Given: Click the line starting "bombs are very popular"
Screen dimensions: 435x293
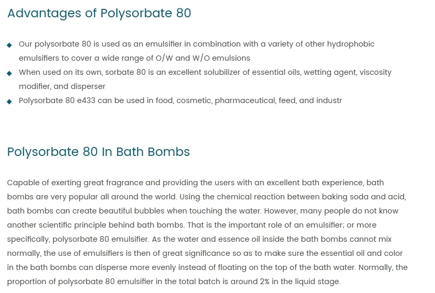Looking at the screenshot, I should point(207,197).
